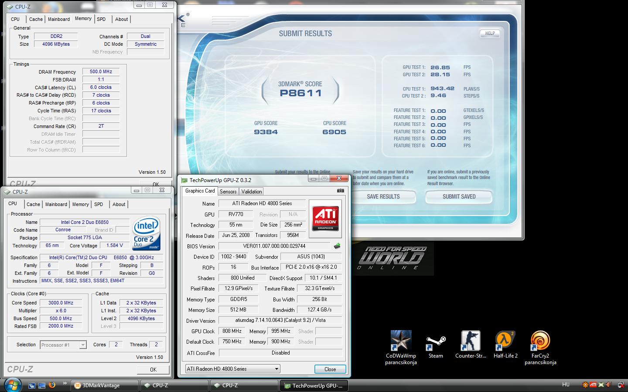Select Graphics Card tab in GPU-Z
This screenshot has height=392, width=628.
(x=200, y=191)
